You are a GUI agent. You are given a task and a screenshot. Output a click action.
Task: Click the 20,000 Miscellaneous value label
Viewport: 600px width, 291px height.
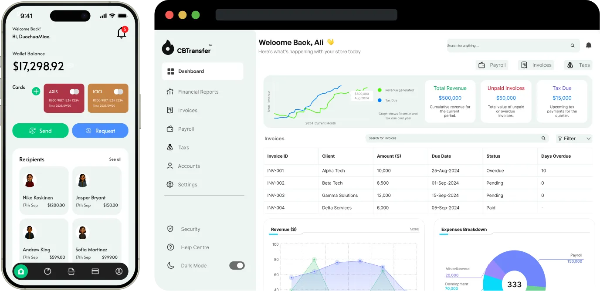pyautogui.click(x=452, y=275)
